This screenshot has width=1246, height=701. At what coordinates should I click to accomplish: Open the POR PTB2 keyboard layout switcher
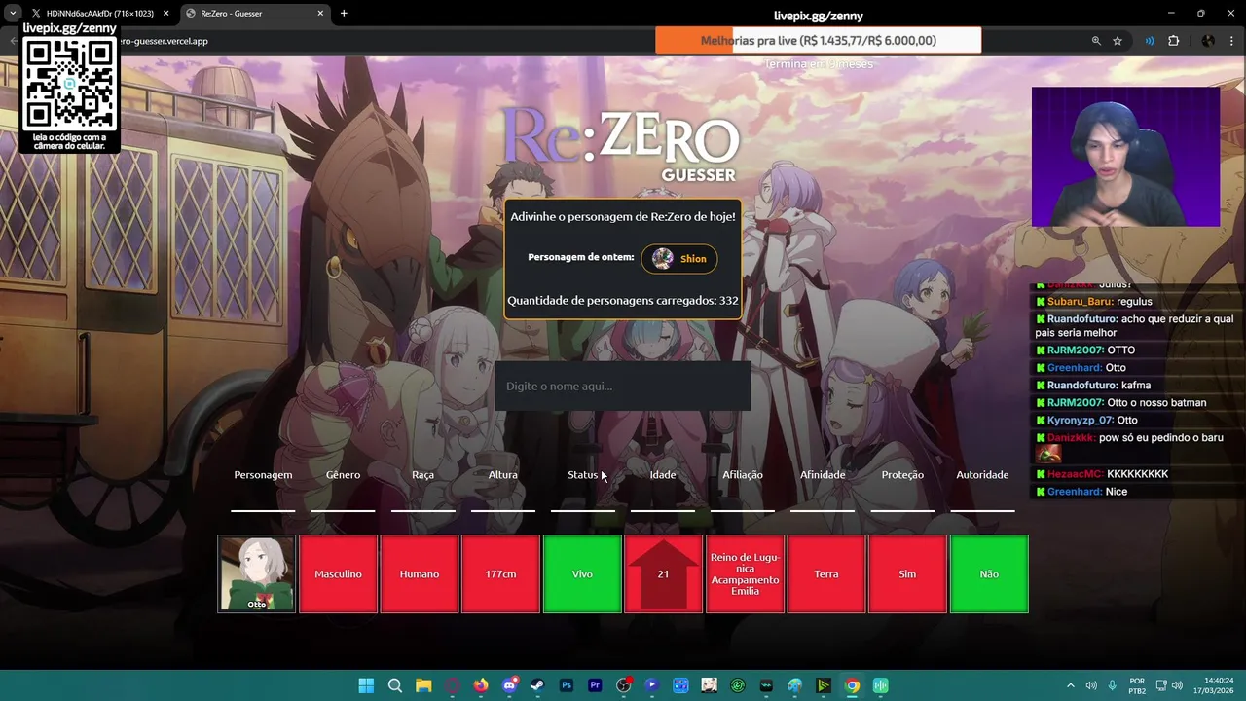click(1137, 685)
